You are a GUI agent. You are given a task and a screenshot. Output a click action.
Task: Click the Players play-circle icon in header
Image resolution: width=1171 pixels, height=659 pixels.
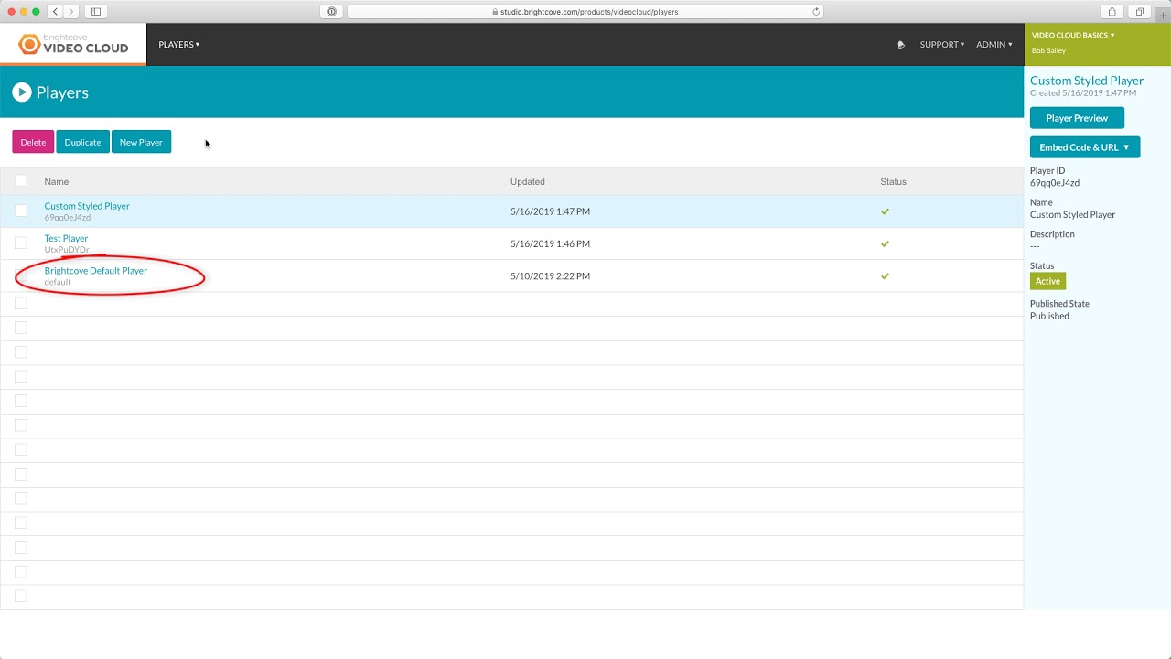coord(22,92)
